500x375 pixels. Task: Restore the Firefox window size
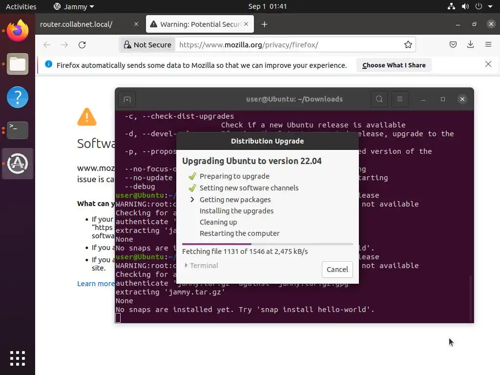click(474, 24)
